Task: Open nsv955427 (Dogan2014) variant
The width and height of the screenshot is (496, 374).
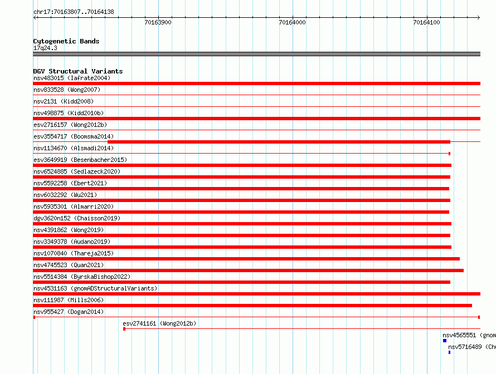Action: 69,312
